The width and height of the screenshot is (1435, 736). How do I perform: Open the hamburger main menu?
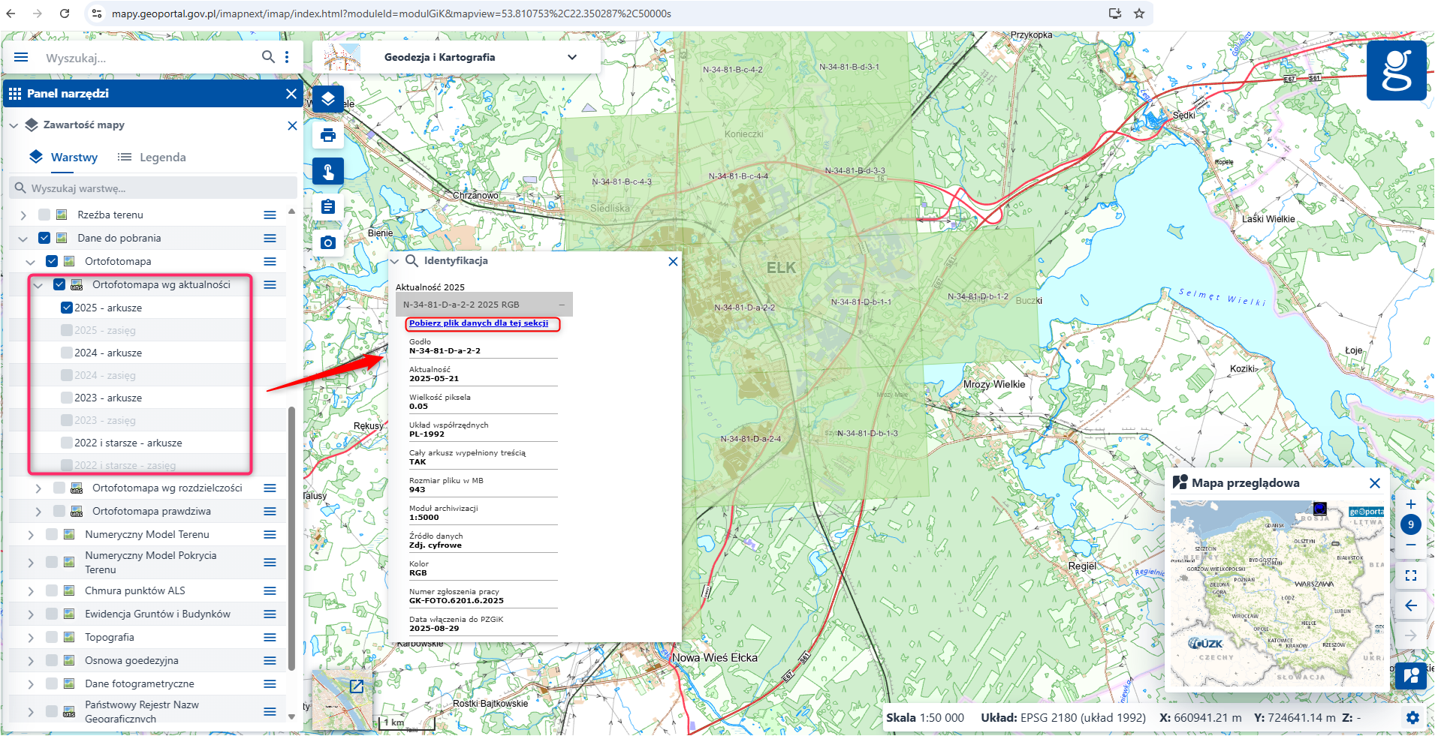click(21, 57)
